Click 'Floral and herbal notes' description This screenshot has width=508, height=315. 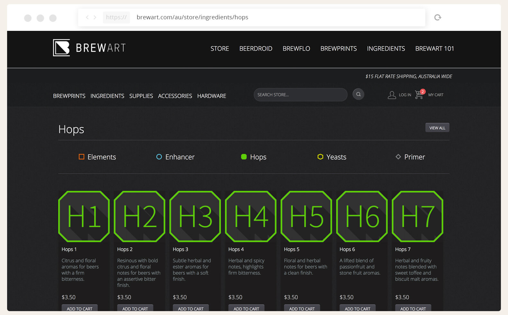click(x=305, y=267)
